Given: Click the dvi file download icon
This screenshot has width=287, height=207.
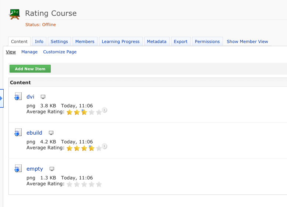Looking at the screenshot, I should tap(18, 97).
